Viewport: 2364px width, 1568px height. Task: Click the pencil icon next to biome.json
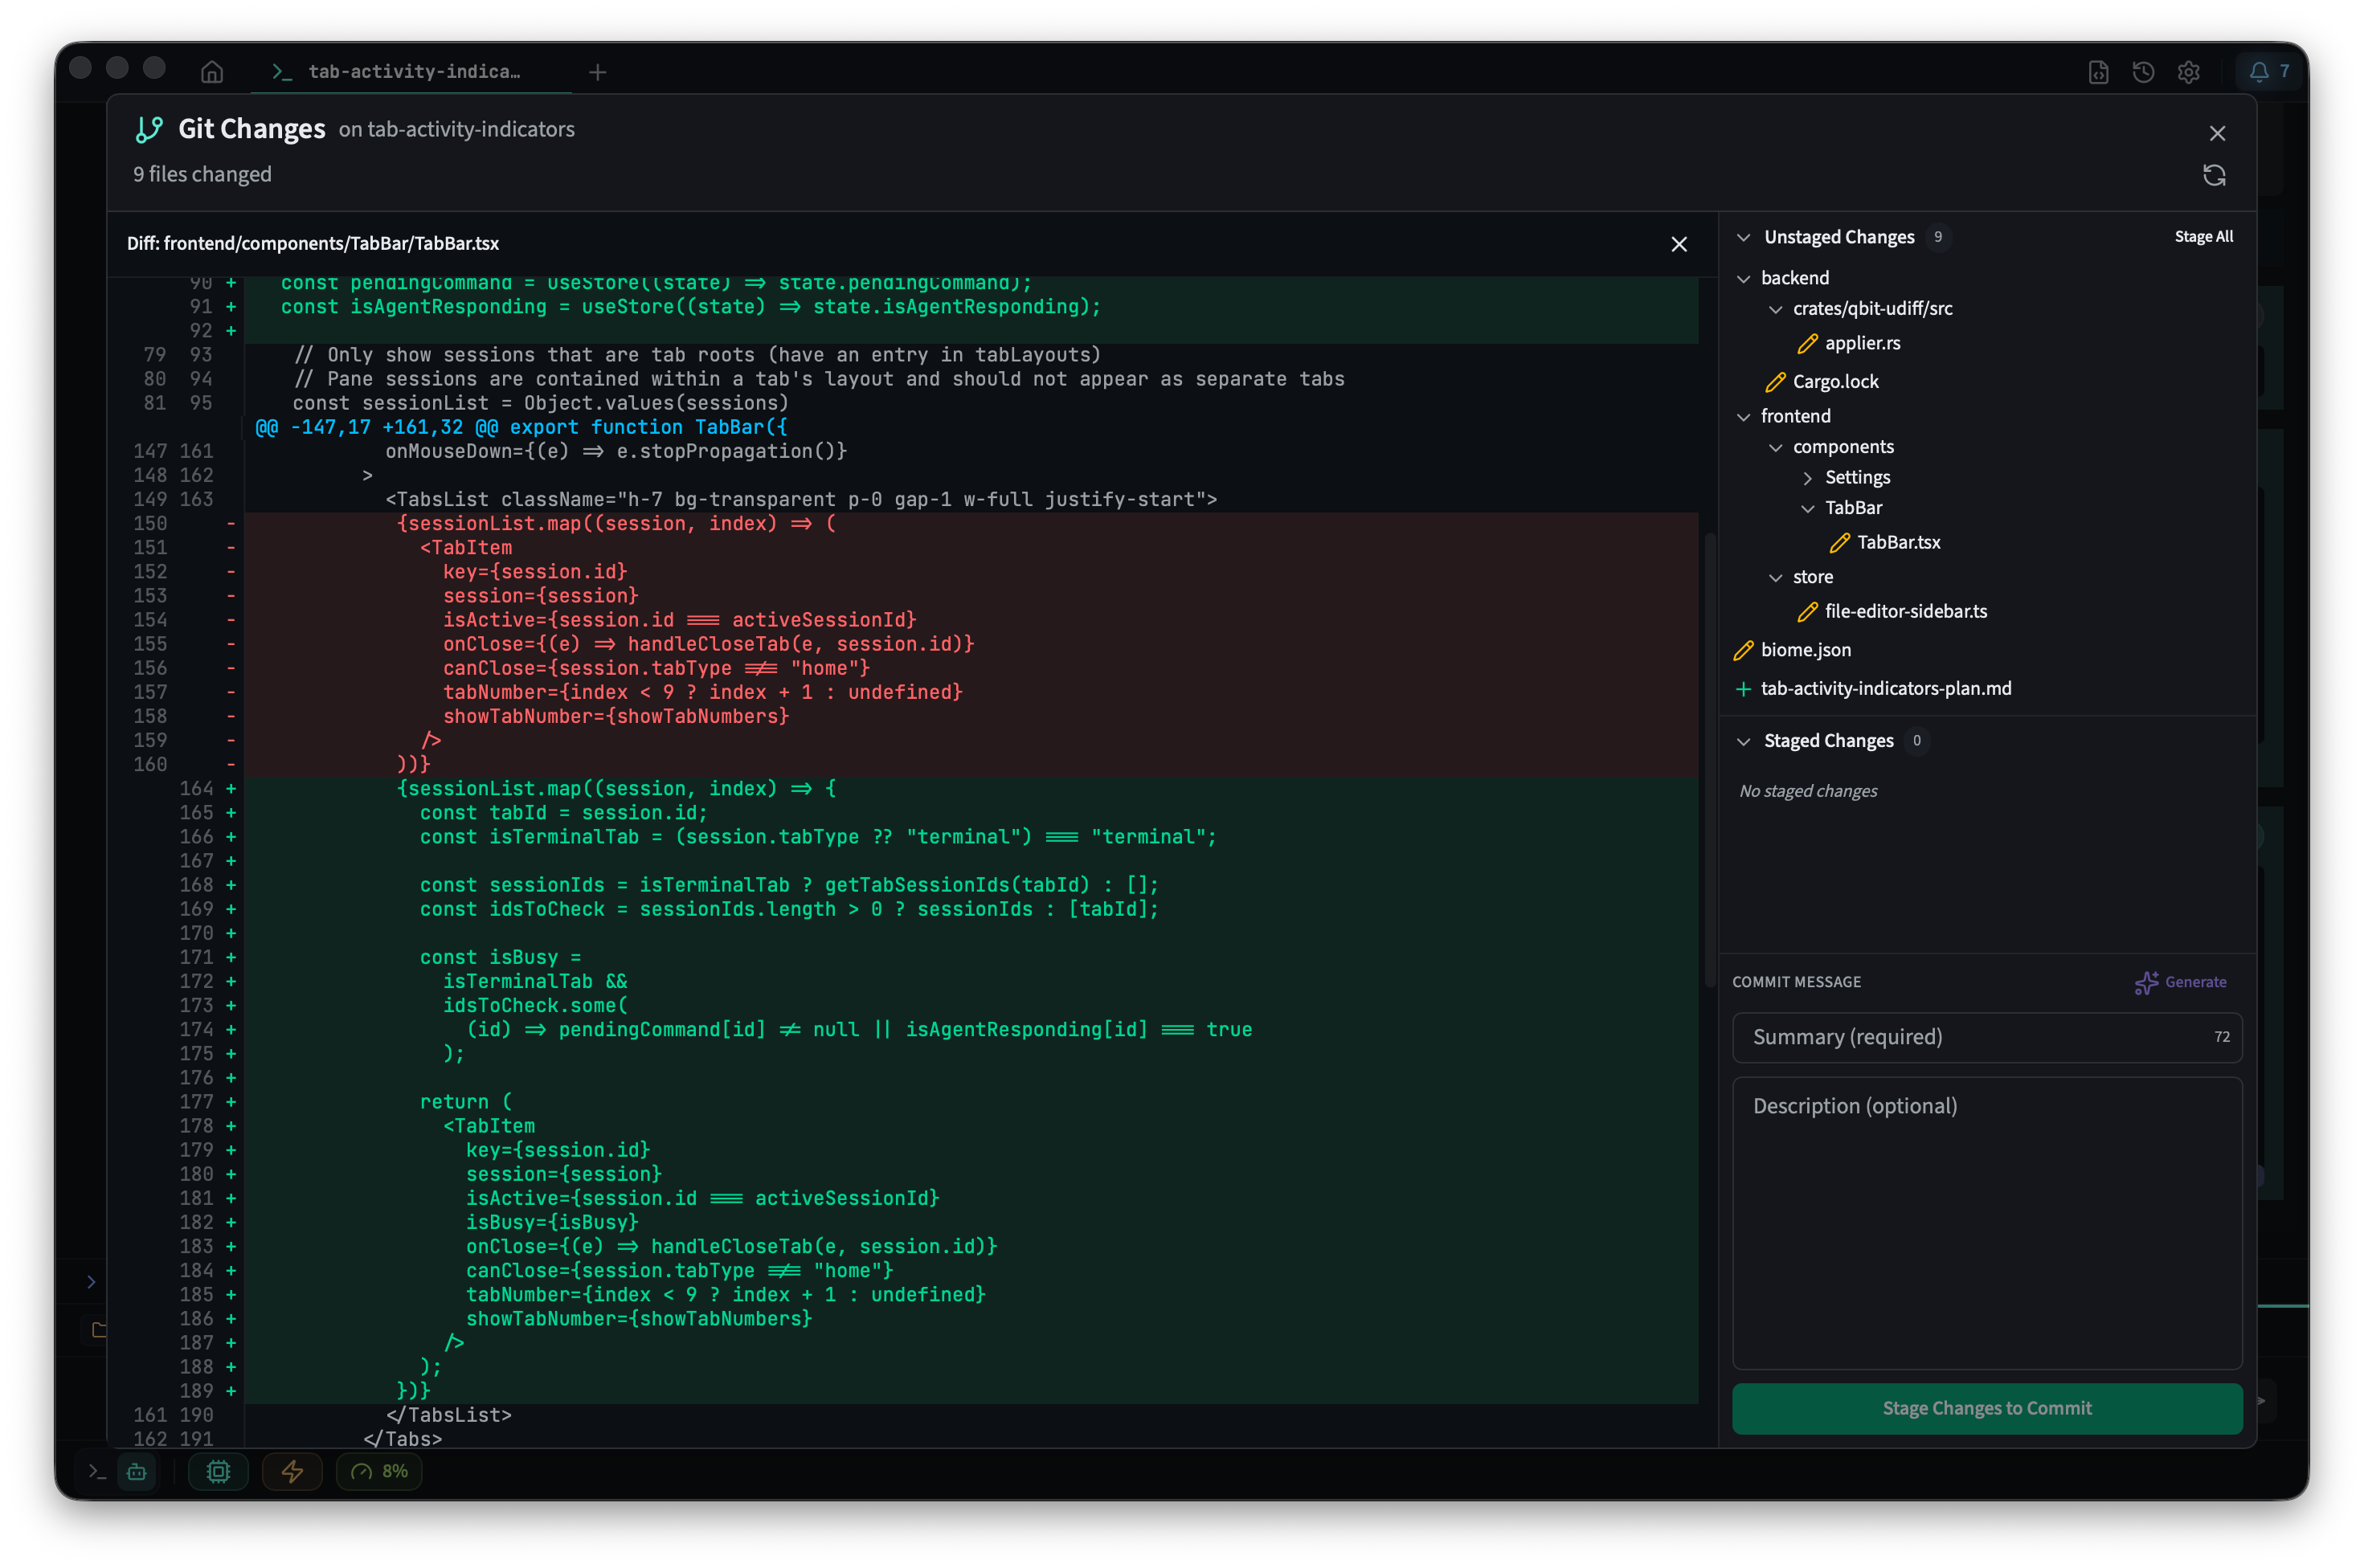coord(1743,651)
